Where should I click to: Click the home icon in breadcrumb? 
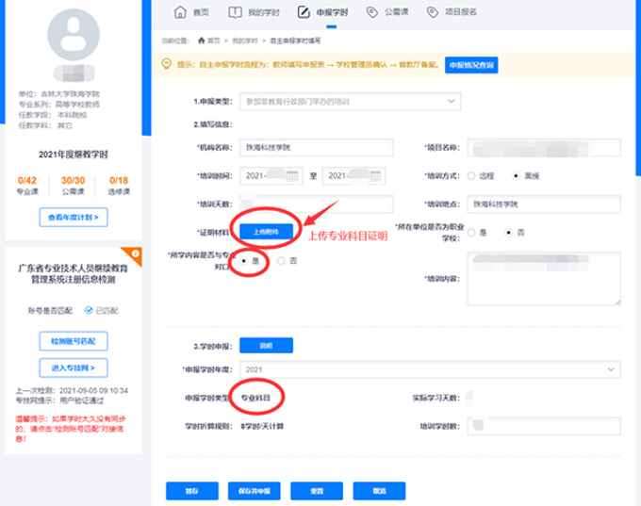[201, 41]
